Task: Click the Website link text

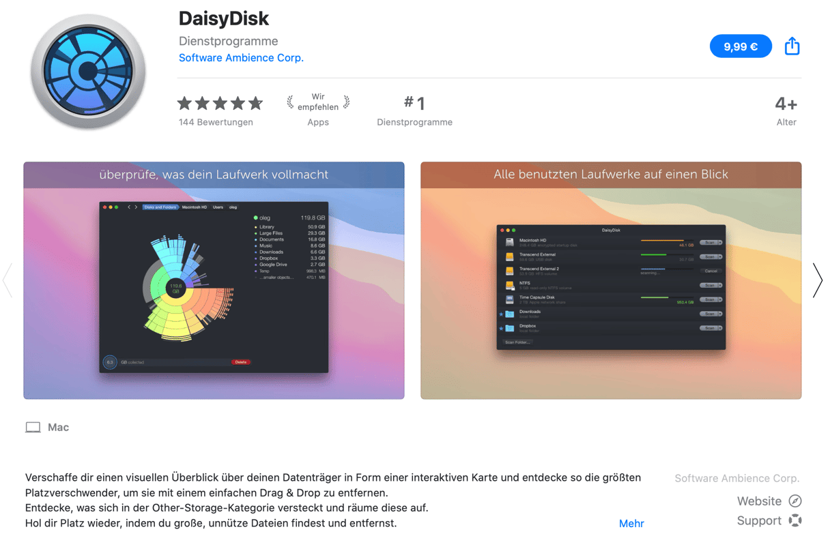Action: [759, 501]
